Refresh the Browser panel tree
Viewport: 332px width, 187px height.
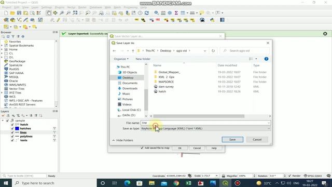8,36
